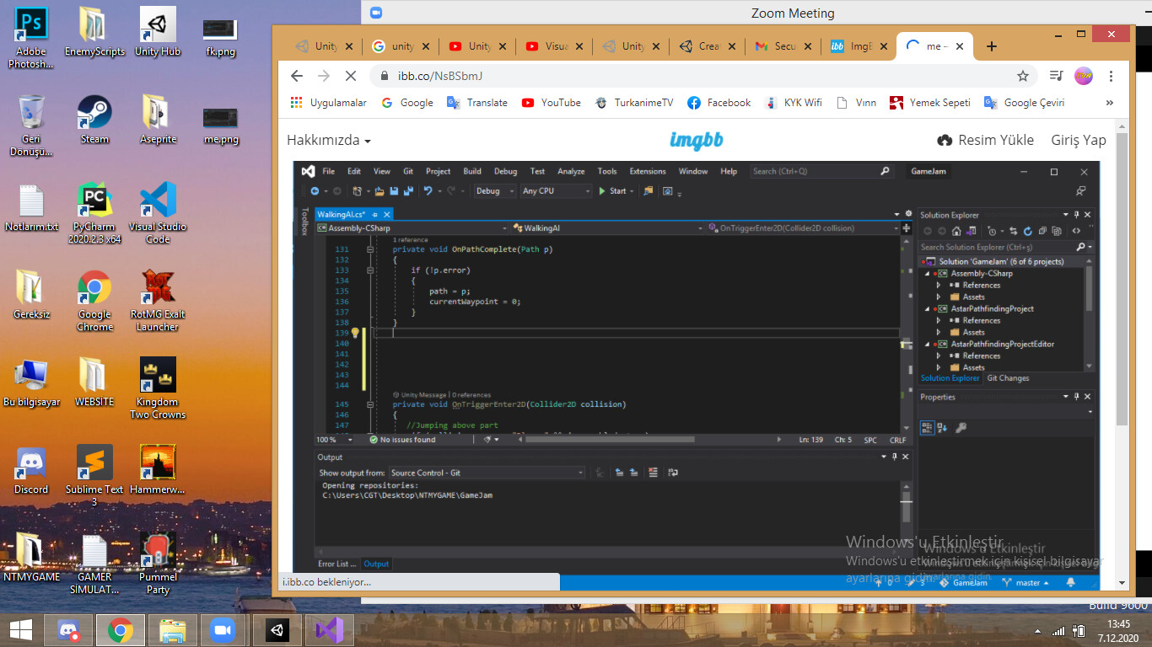Open YouTube bookmark in bookmarks bar

[551, 103]
